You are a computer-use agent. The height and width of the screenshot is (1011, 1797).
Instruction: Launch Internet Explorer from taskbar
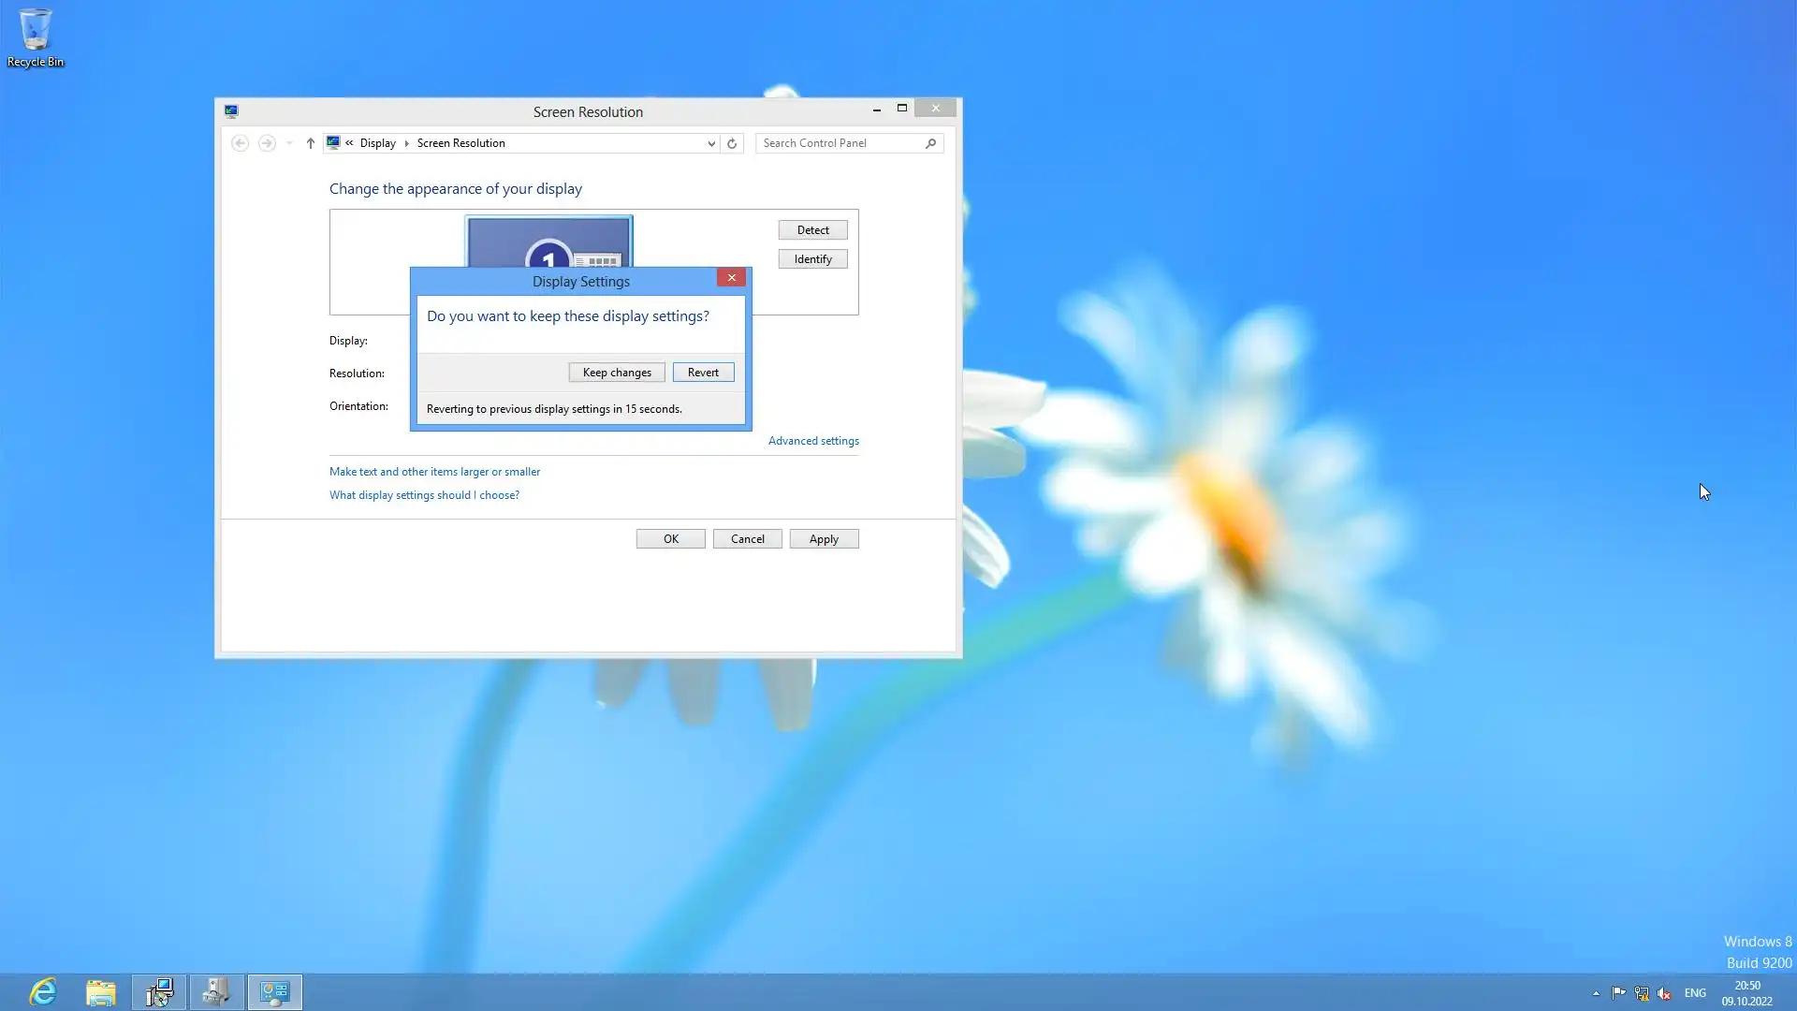[x=43, y=991]
